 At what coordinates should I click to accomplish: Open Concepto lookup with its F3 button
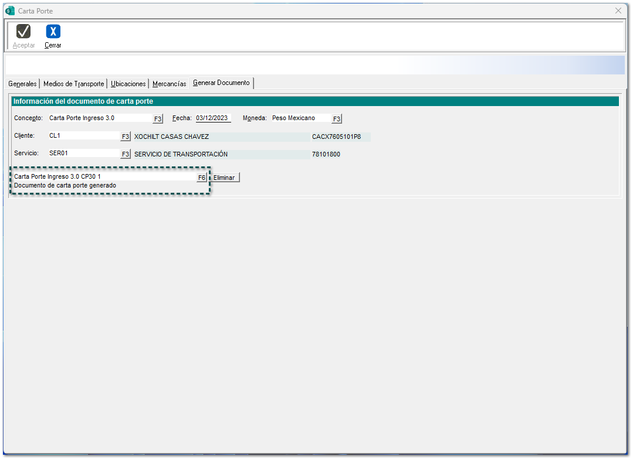[x=158, y=119]
